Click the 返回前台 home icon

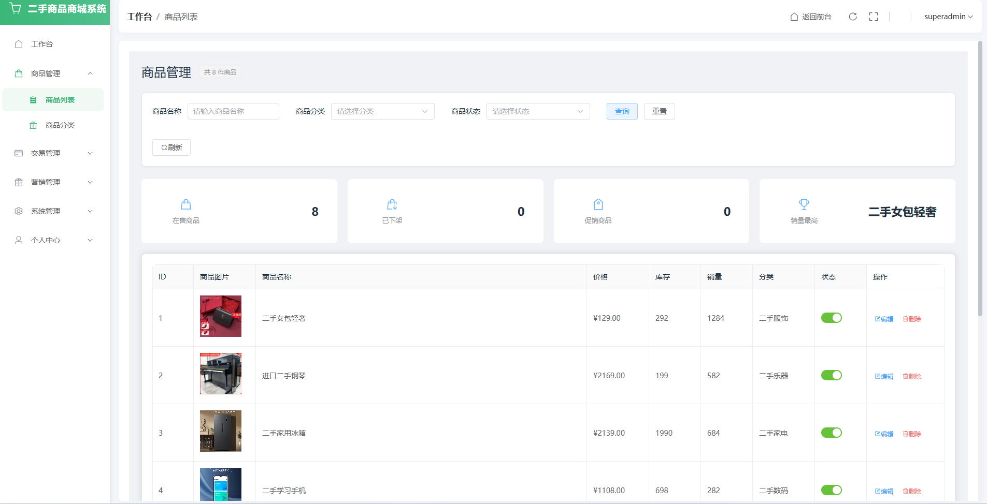coord(794,17)
